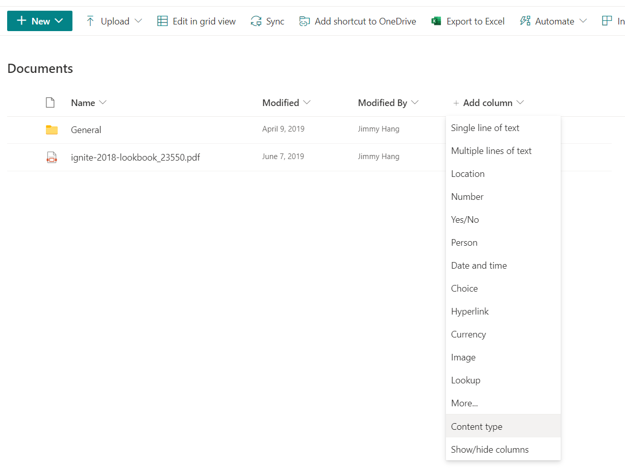Expand the Automate dropdown chevron
This screenshot has height=468, width=625.
point(583,21)
